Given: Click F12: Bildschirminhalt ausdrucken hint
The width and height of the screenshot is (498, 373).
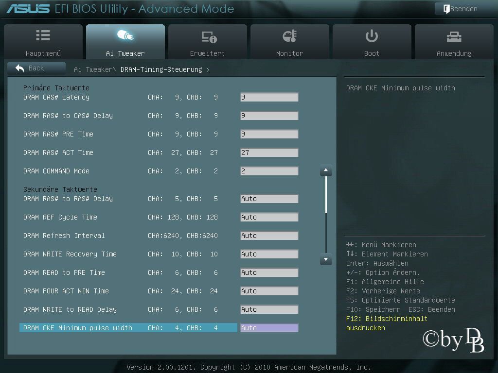Looking at the screenshot, I should click(x=387, y=323).
